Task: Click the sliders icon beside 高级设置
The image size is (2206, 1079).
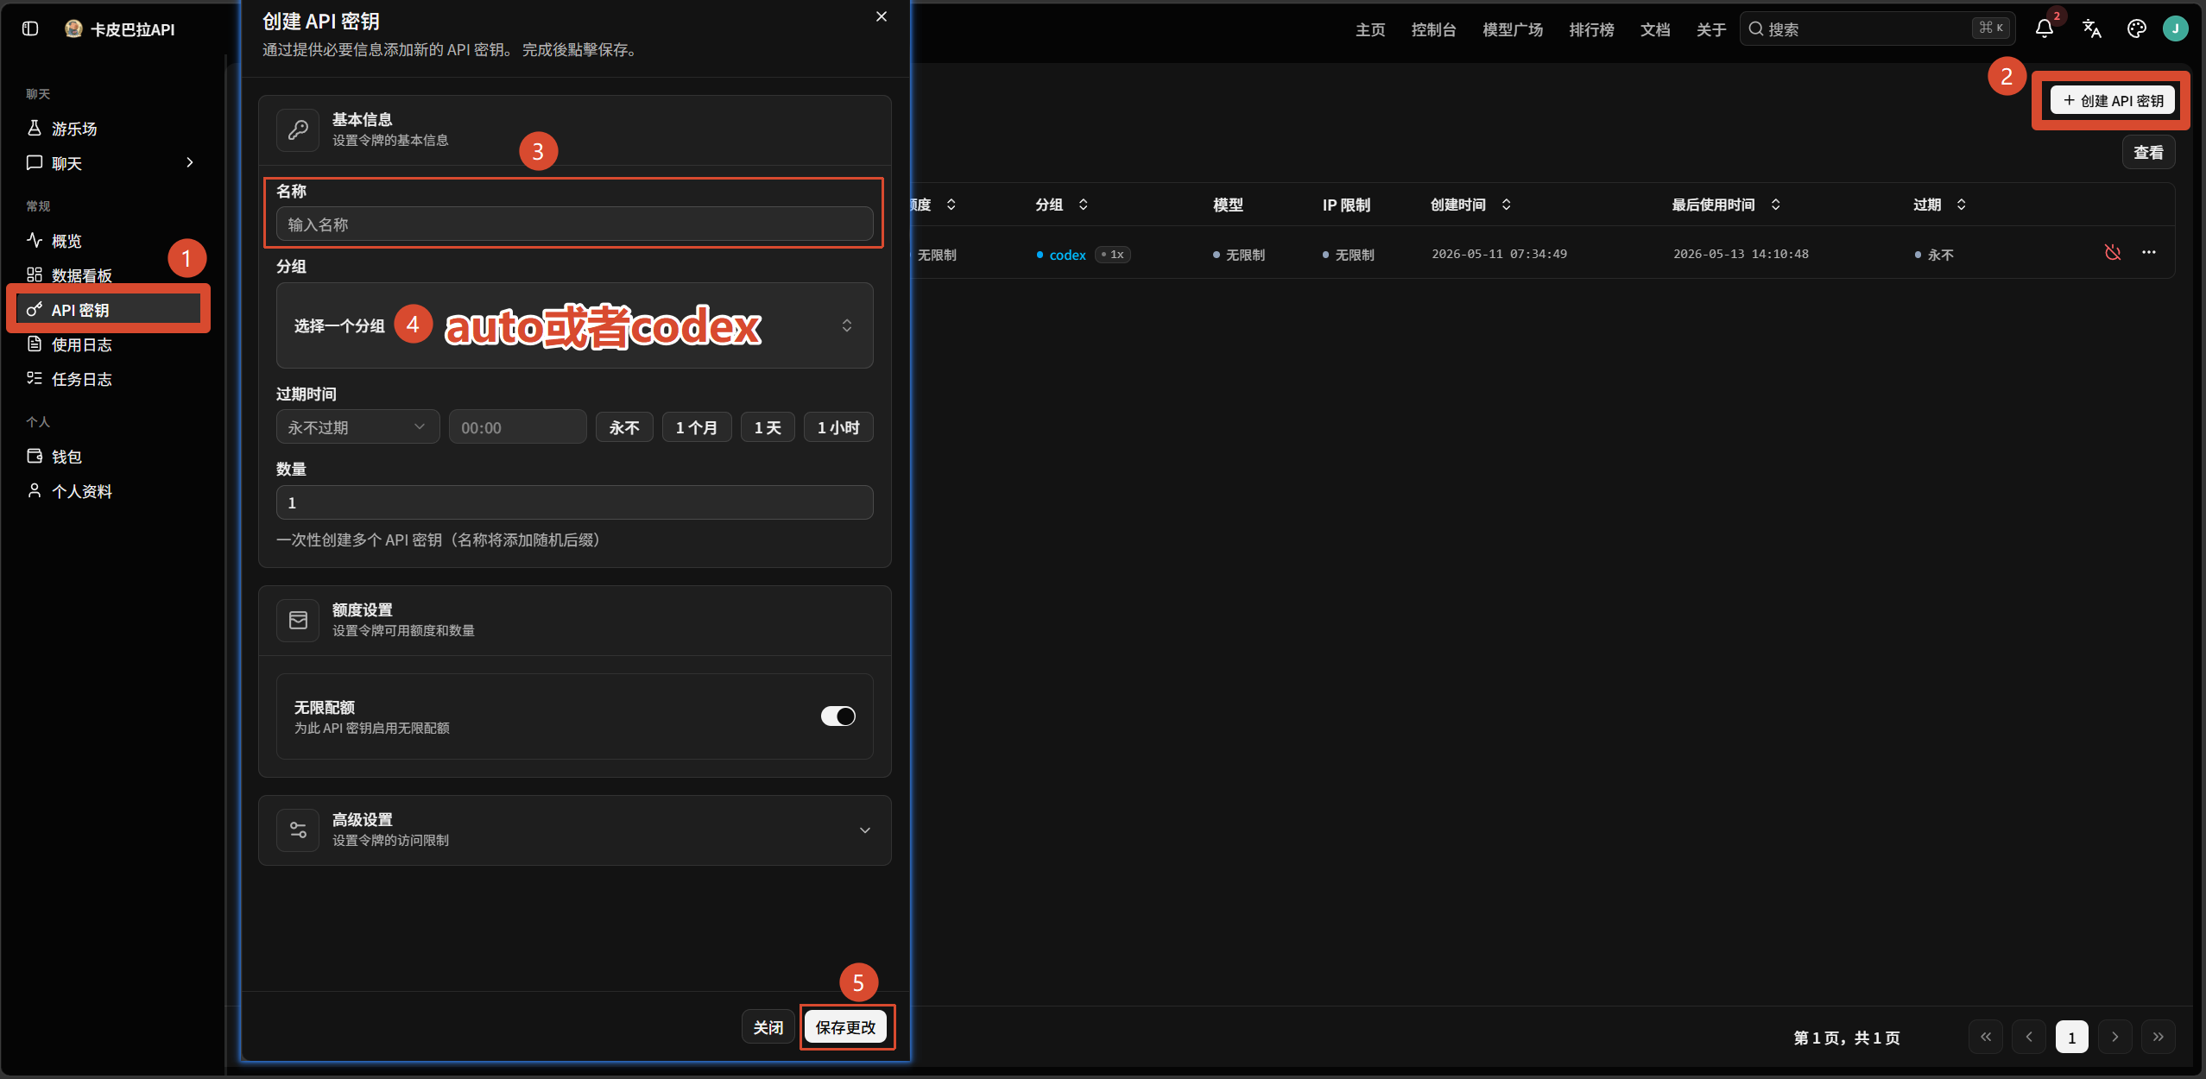Action: coord(298,830)
